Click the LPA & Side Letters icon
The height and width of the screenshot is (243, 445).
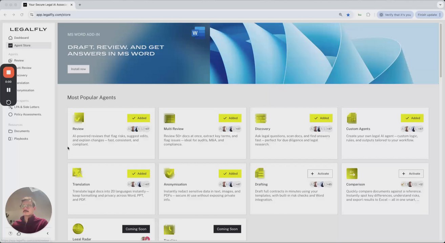(10, 107)
